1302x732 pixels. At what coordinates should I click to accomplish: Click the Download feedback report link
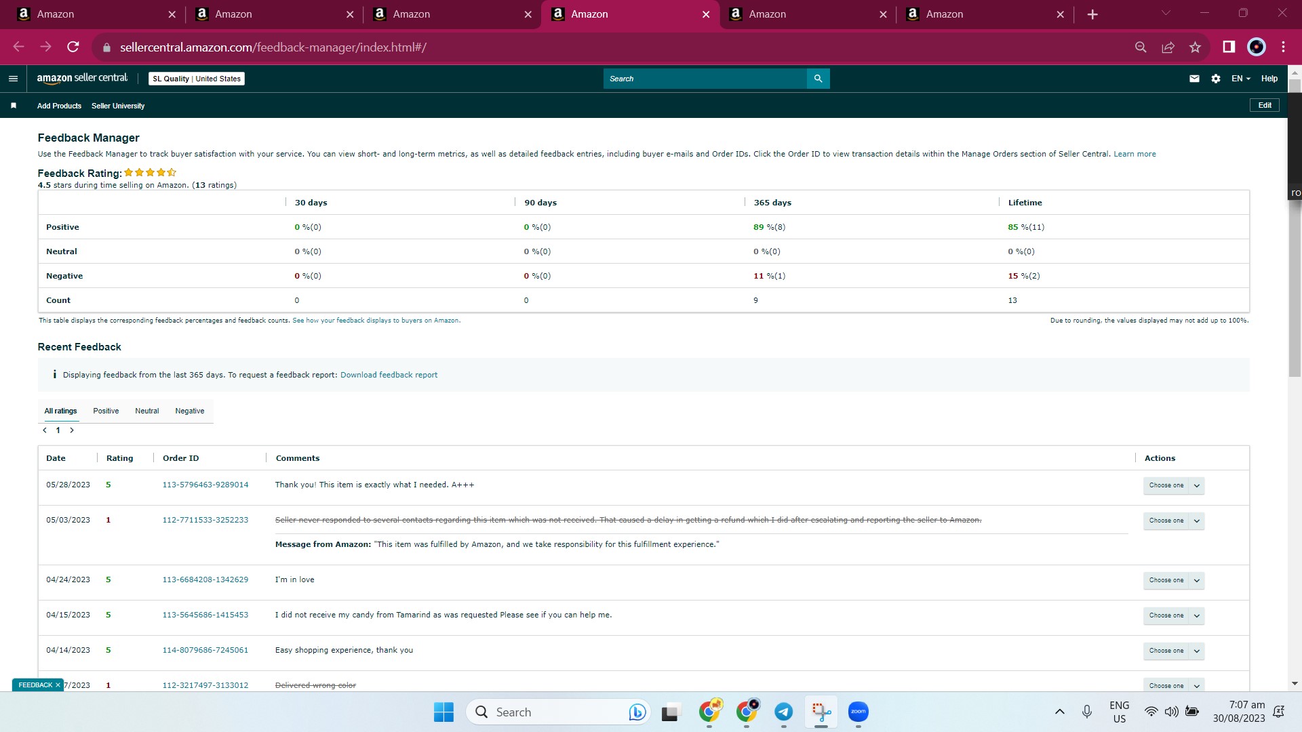tap(389, 375)
